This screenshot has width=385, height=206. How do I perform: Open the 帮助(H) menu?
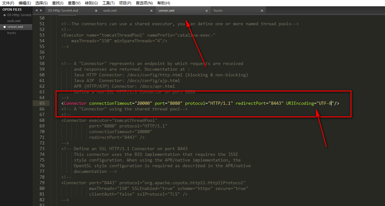click(x=164, y=3)
